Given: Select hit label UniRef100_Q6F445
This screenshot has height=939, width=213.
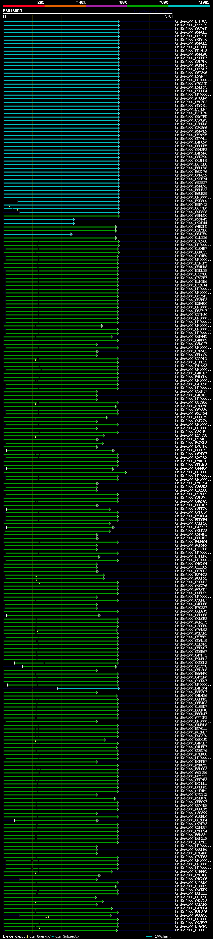Looking at the screenshot, I should point(191,336).
